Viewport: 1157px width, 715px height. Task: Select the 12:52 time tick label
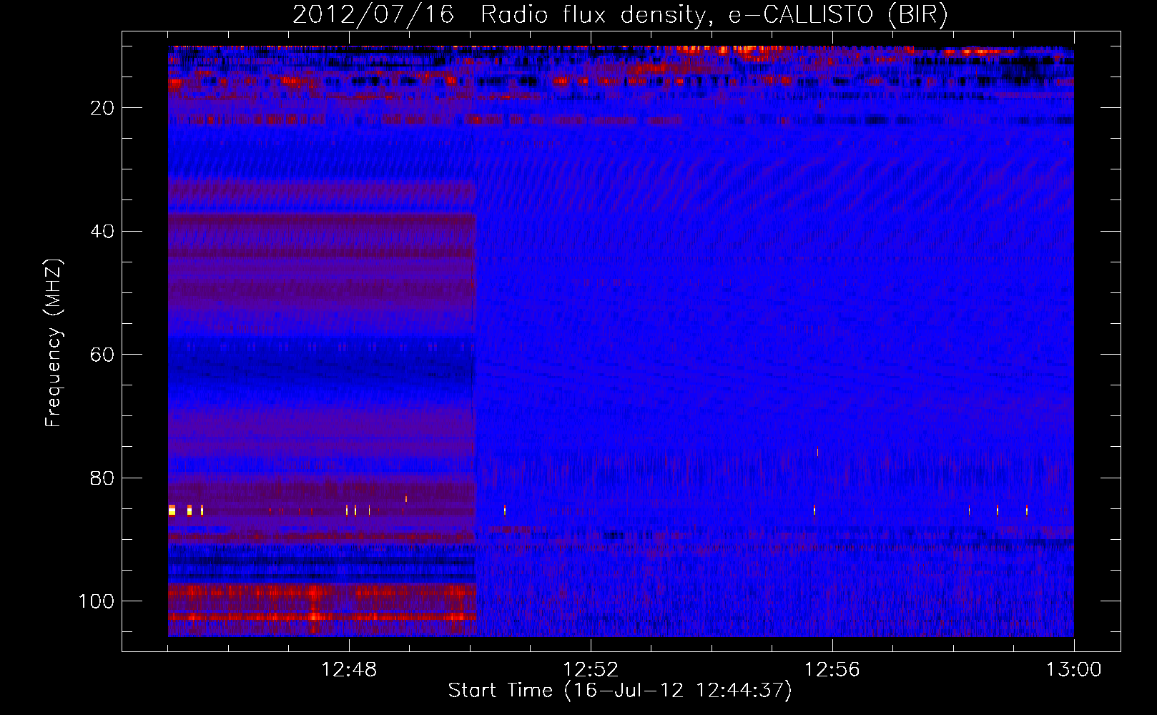click(591, 670)
